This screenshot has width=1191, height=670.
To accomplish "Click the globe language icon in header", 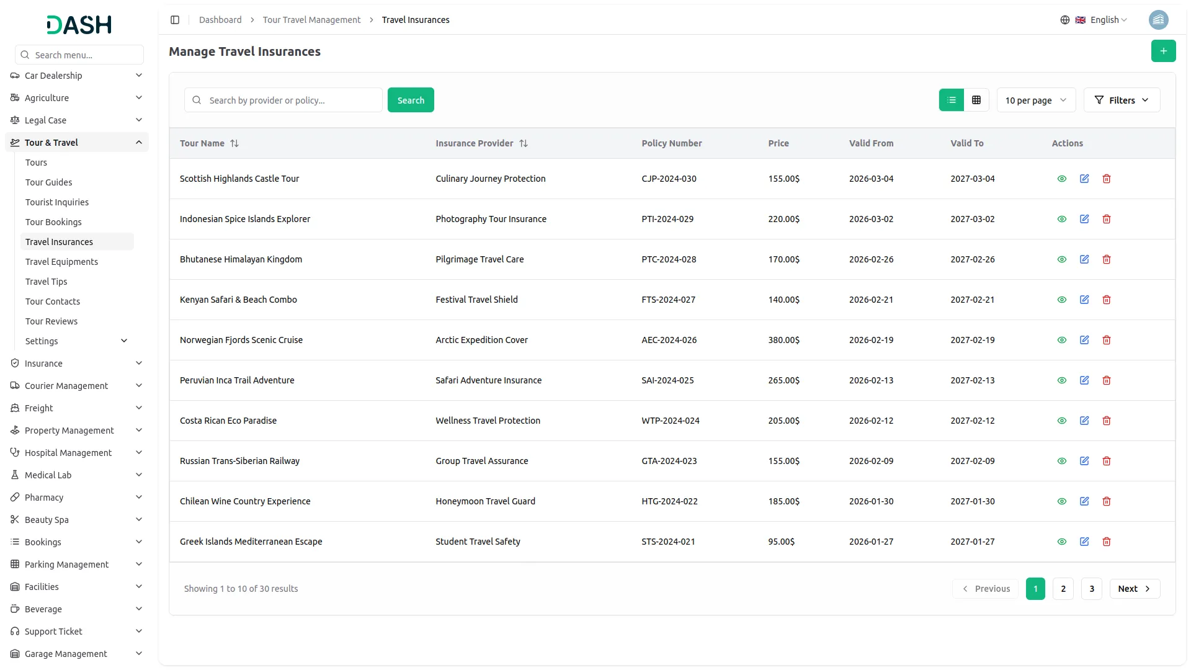I will 1065,19.
